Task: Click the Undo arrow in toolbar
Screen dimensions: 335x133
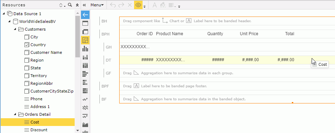Action: [113, 5]
